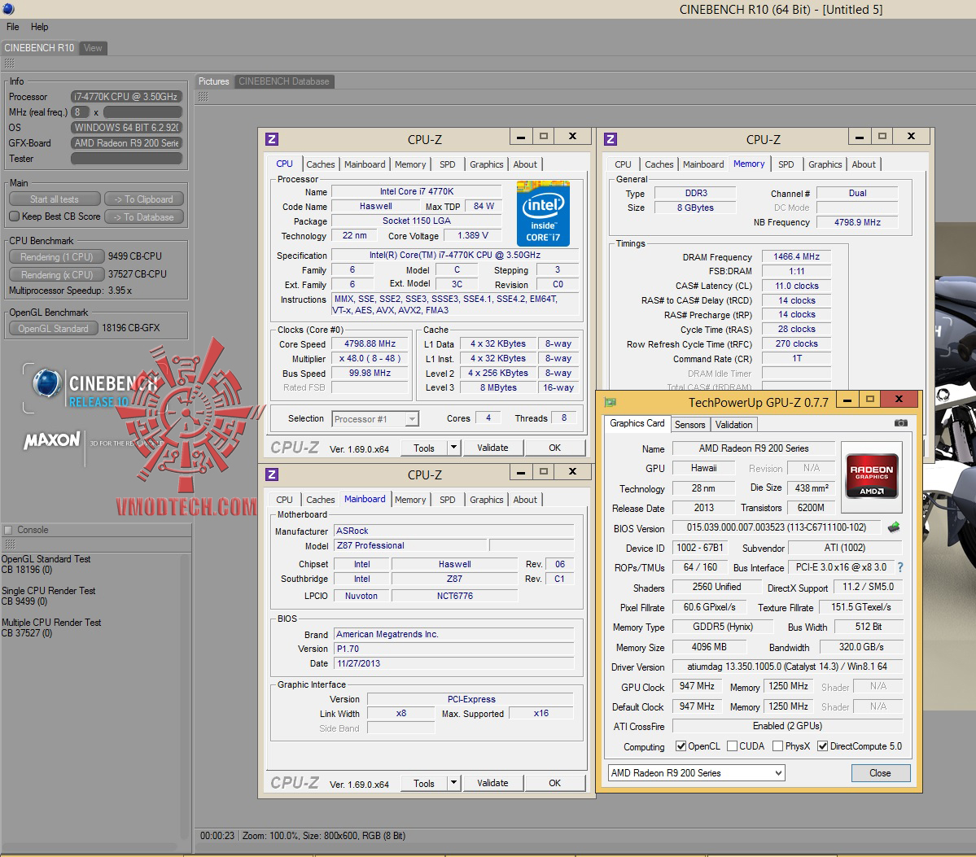The height and width of the screenshot is (857, 976).
Task: Enable the Keep Best CB Score checkbox
Action: pos(14,216)
